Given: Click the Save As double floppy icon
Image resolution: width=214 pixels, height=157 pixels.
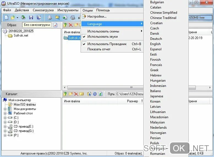Looking at the screenshot, I should (39, 18).
